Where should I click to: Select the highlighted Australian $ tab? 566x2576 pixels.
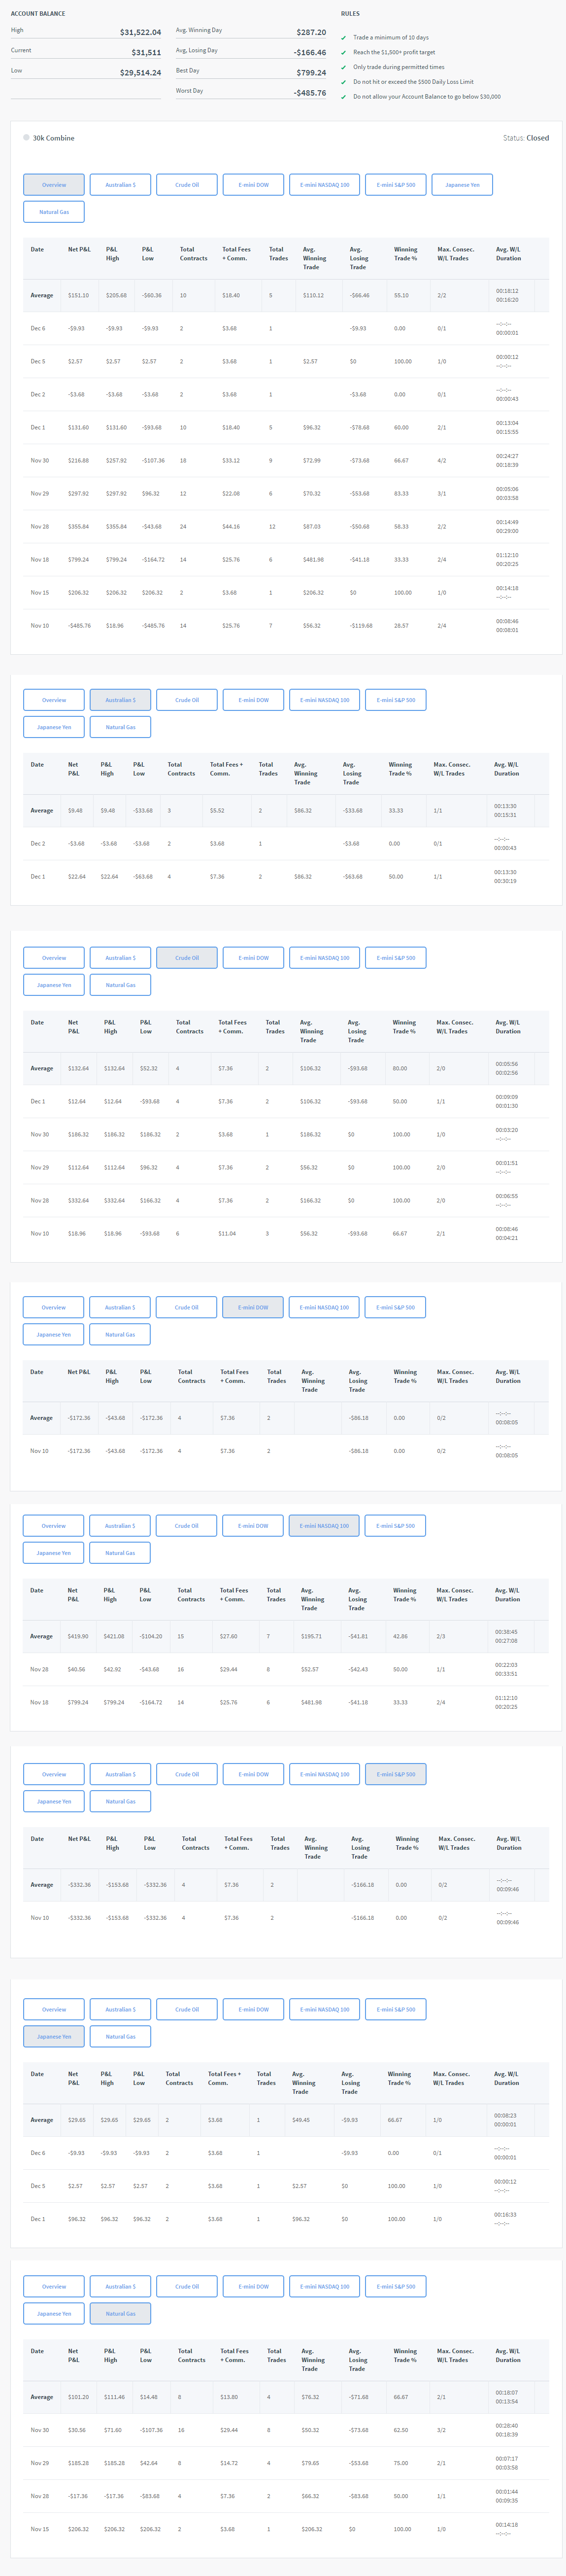point(120,700)
